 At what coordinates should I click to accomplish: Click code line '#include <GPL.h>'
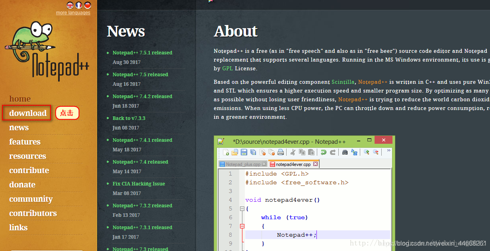pos(277,174)
